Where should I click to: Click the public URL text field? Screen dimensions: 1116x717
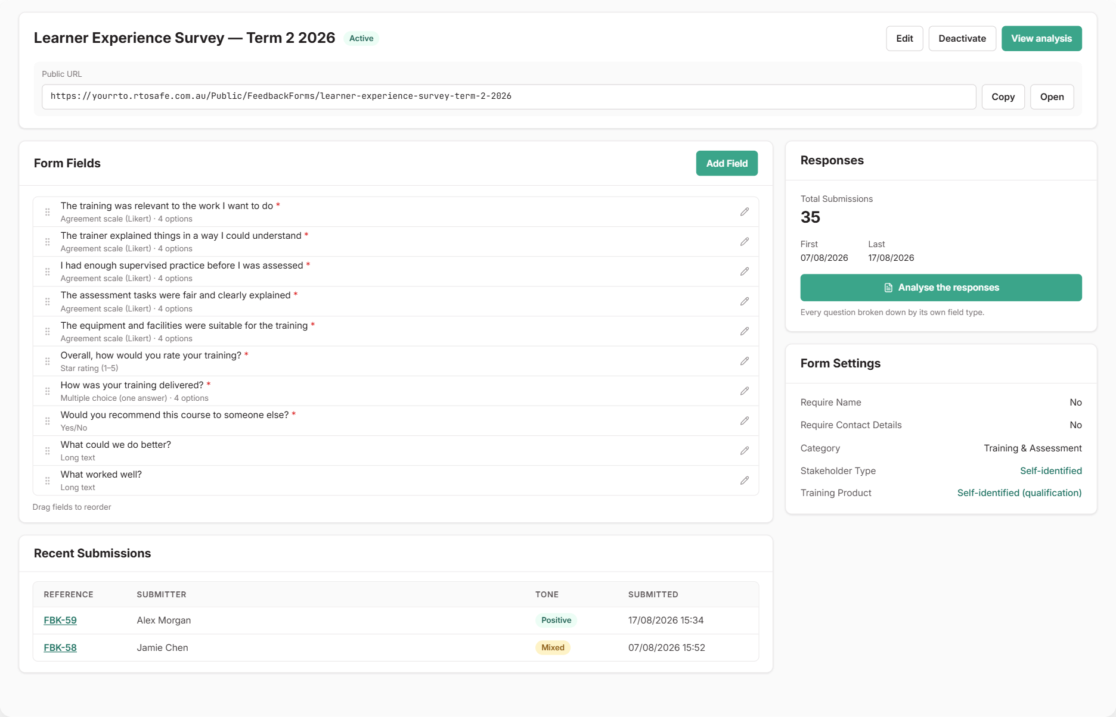pyautogui.click(x=509, y=97)
